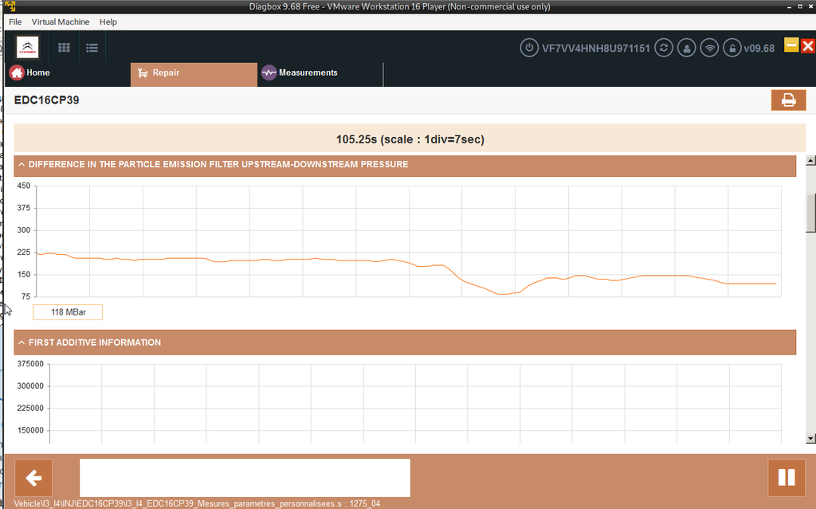
Task: Click the padlock icon near version
Action: [x=732, y=48]
